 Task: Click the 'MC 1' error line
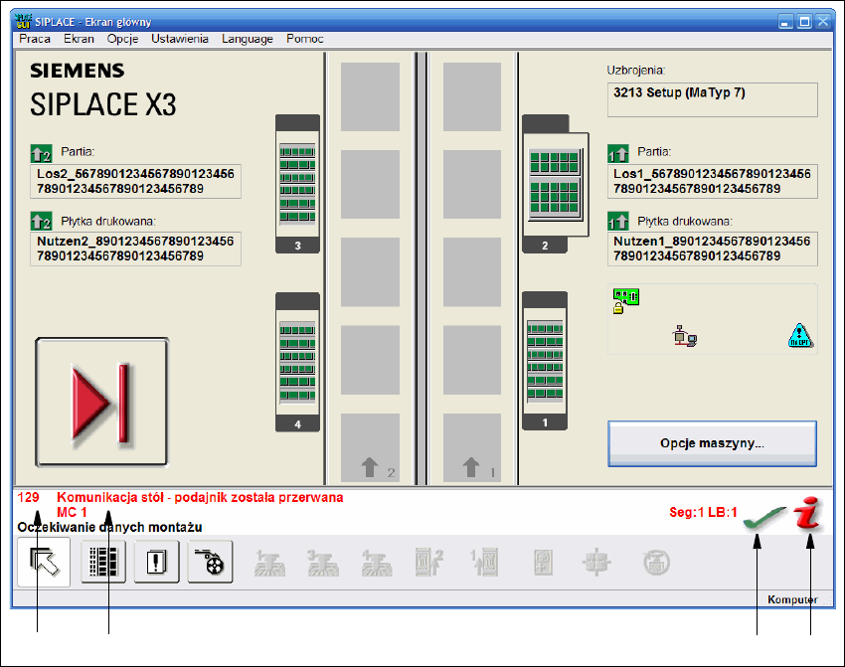(72, 512)
